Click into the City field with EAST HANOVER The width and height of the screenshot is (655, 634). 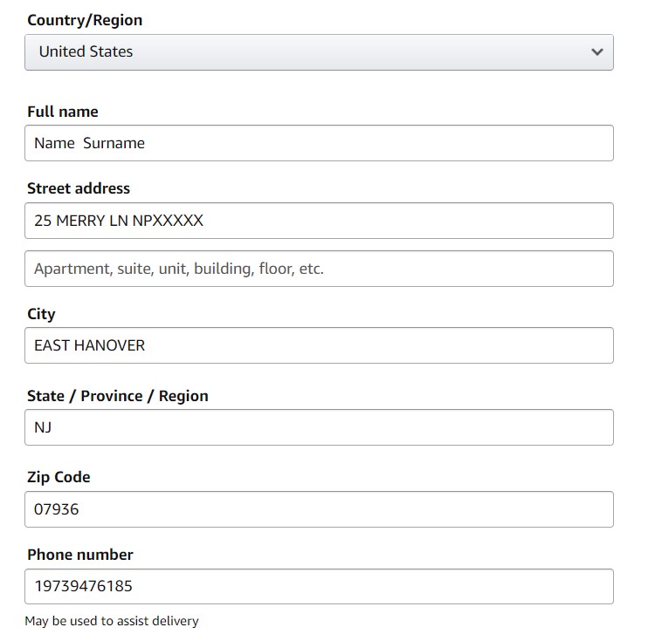319,345
